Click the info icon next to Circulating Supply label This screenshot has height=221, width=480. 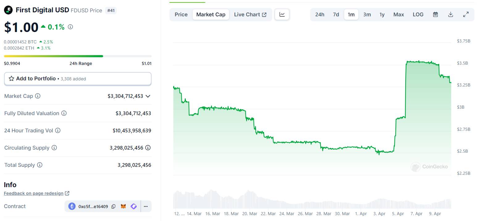[x=54, y=148]
